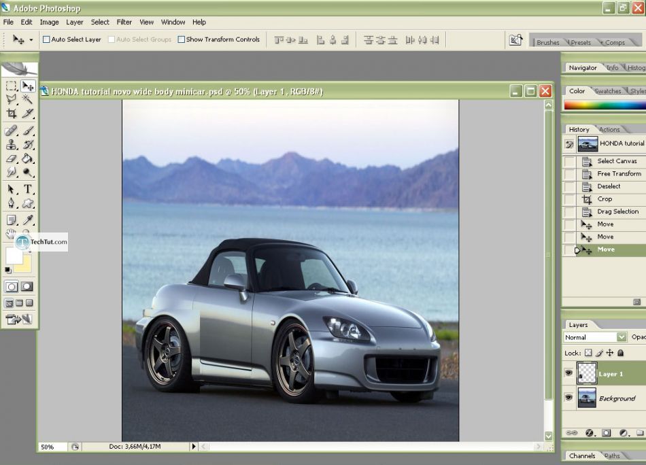This screenshot has width=646, height=465.
Task: Select the Slice tool
Action: 28,113
